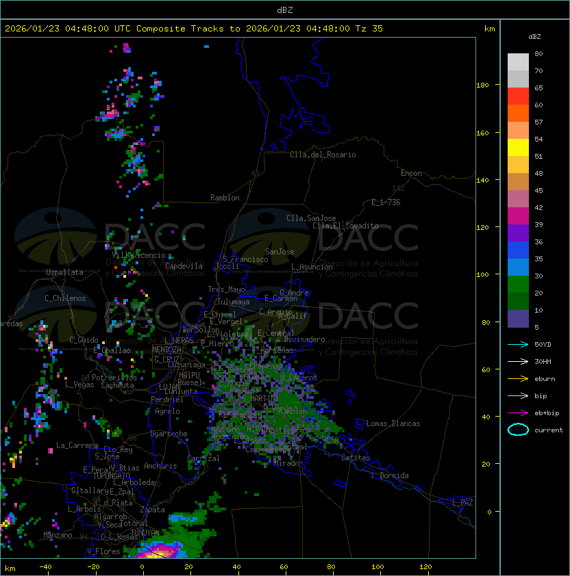
Task: Click the Villavicencio place label
Action: click(x=138, y=255)
